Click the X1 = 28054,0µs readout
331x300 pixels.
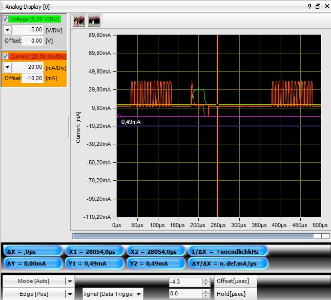coord(94,252)
